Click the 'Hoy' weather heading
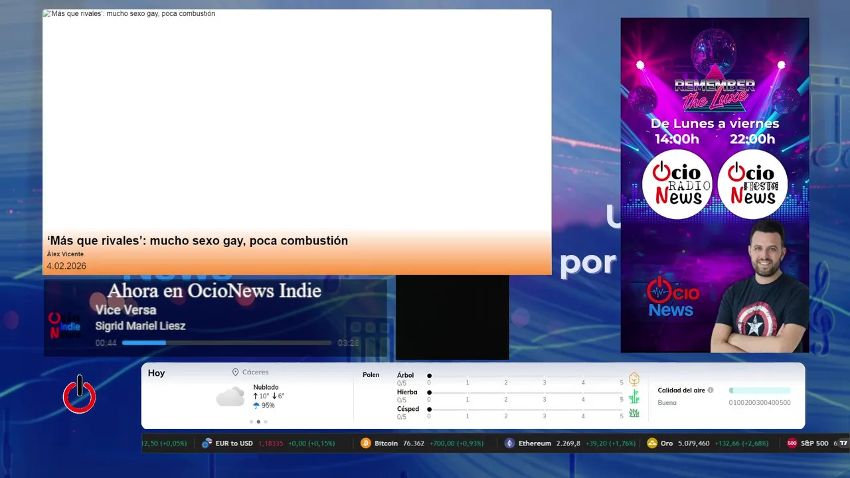Image resolution: width=850 pixels, height=478 pixels. (x=156, y=373)
